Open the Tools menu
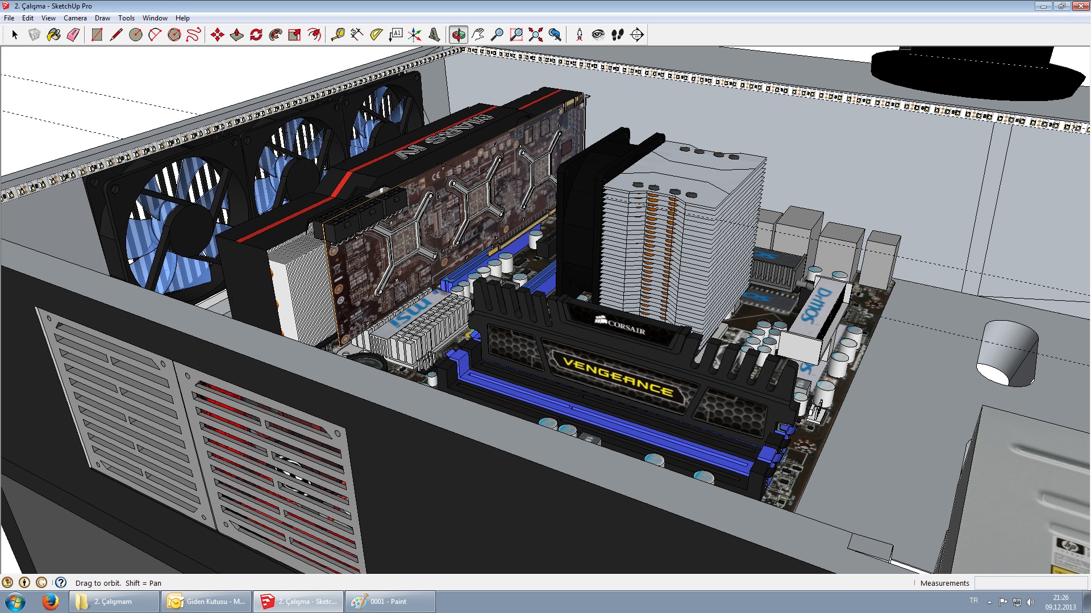 (126, 18)
